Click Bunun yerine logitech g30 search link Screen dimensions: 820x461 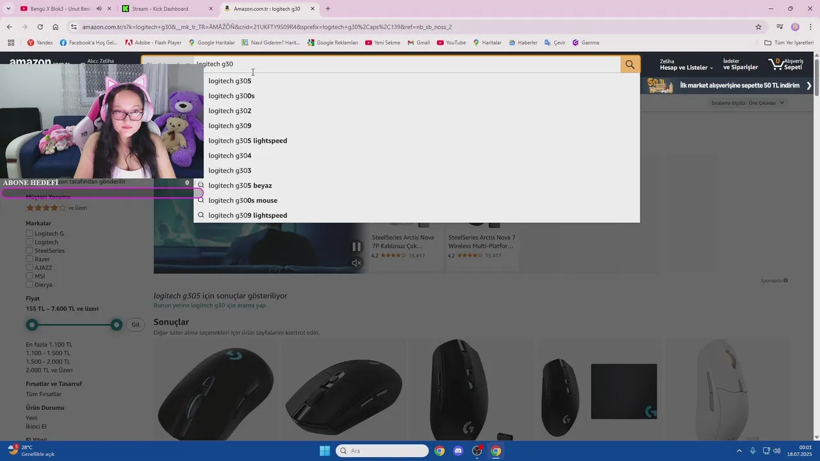(209, 305)
